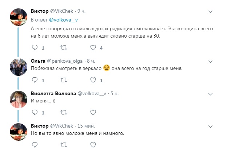Open options chevron on Виктор's last tweet
227x148 pixels.
coord(210,126)
